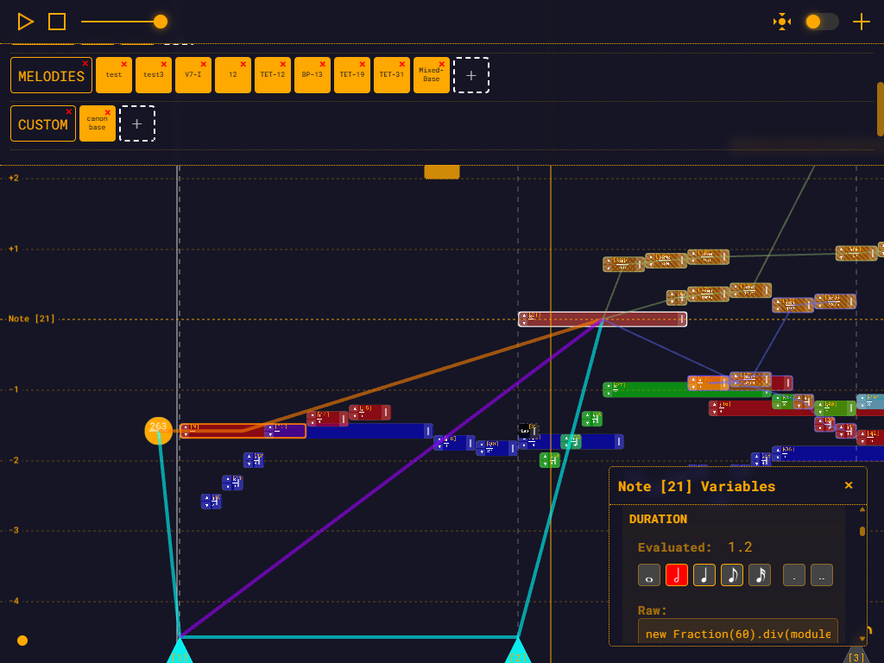Select the quarter note duration

pyautogui.click(x=704, y=575)
